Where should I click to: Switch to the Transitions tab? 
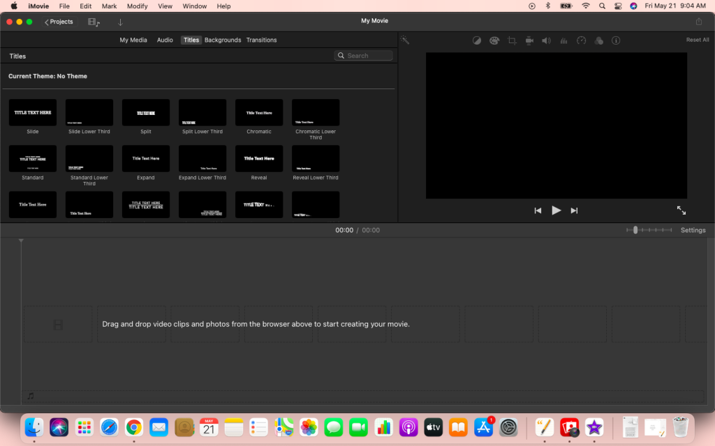(261, 40)
